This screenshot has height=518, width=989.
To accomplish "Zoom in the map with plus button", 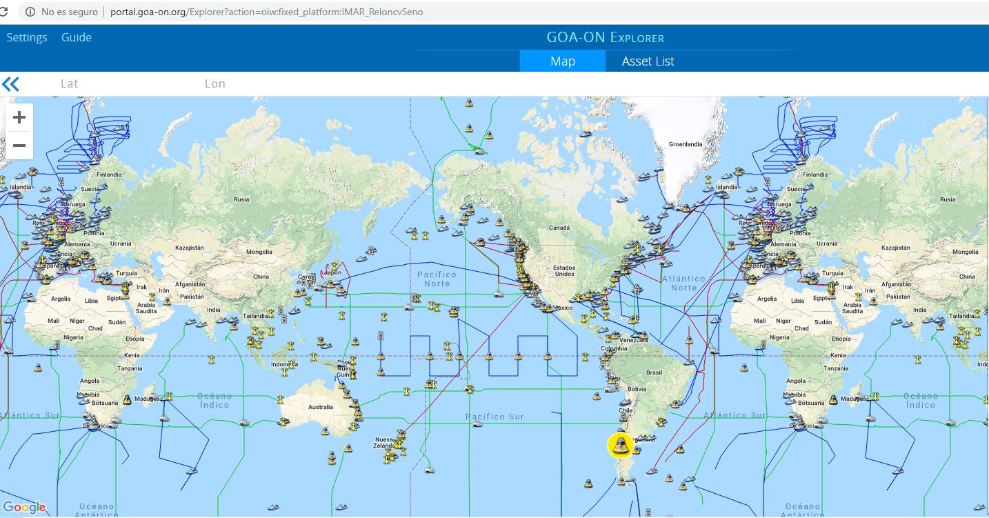I will point(19,117).
